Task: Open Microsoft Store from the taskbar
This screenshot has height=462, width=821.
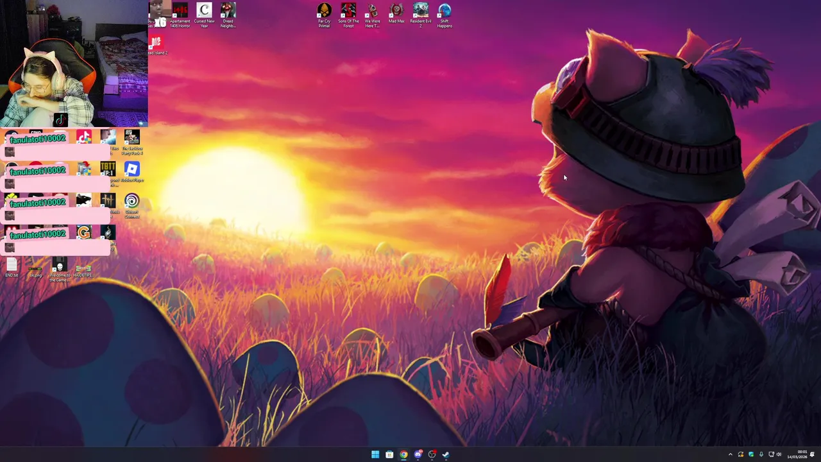Action: coord(389,455)
